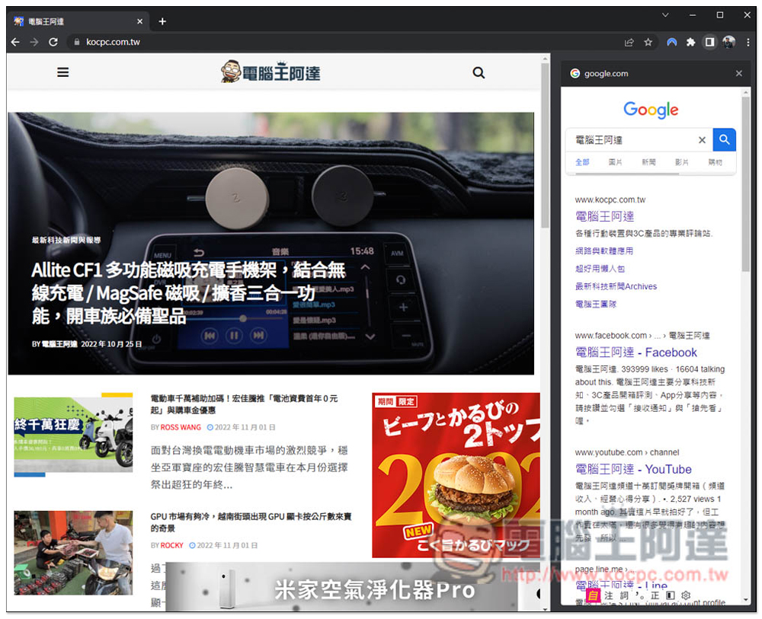Image resolution: width=762 pixels, height=619 pixels.
Task: Open the site's hamburger menu
Action: [x=62, y=72]
